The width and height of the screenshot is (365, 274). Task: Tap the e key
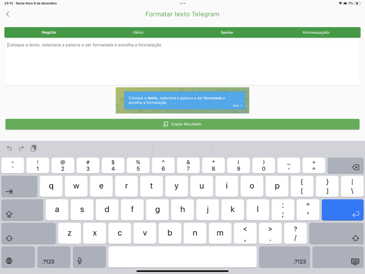pyautogui.click(x=101, y=186)
